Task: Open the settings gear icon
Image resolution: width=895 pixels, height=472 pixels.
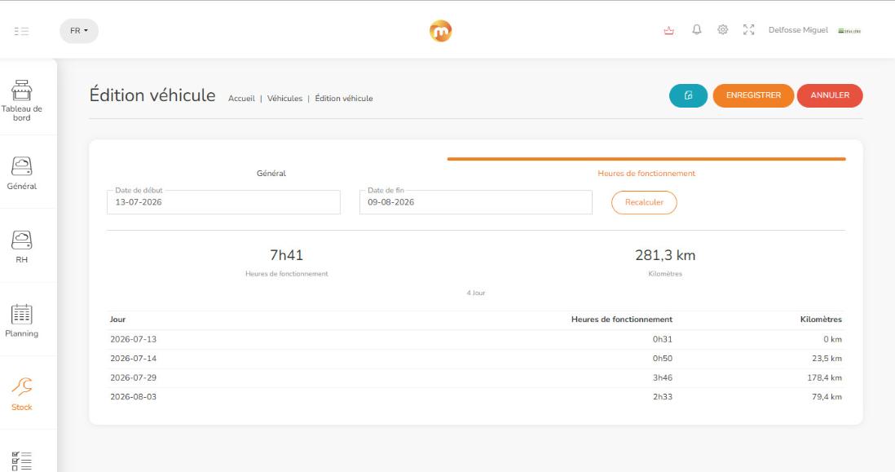Action: (723, 29)
